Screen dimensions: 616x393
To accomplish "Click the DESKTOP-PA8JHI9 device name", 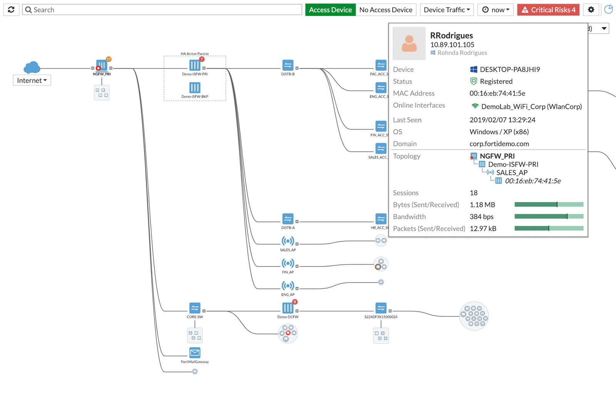I will coord(510,69).
